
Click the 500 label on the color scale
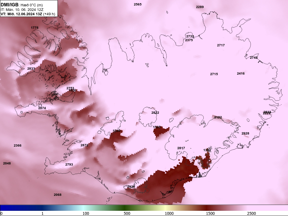coord(127,213)
